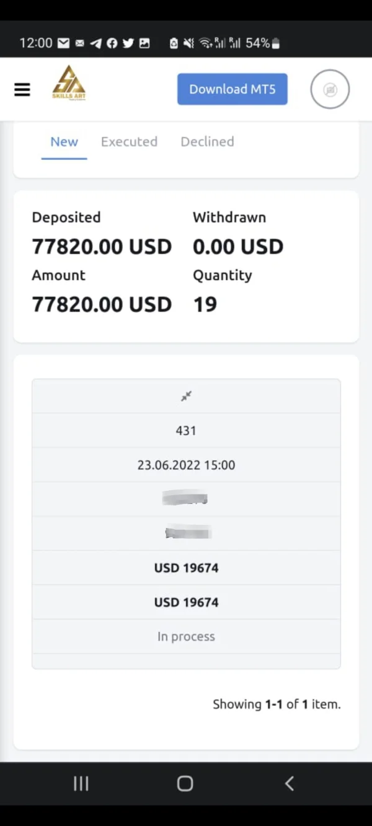
Task: Select request number 431 row
Action: (x=186, y=431)
